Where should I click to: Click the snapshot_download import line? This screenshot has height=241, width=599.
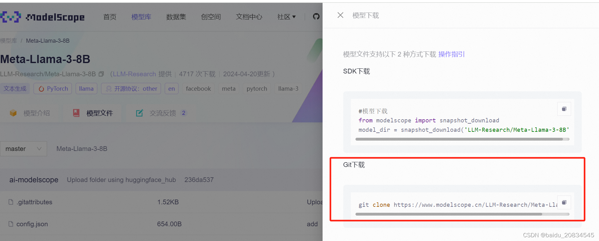coord(429,120)
